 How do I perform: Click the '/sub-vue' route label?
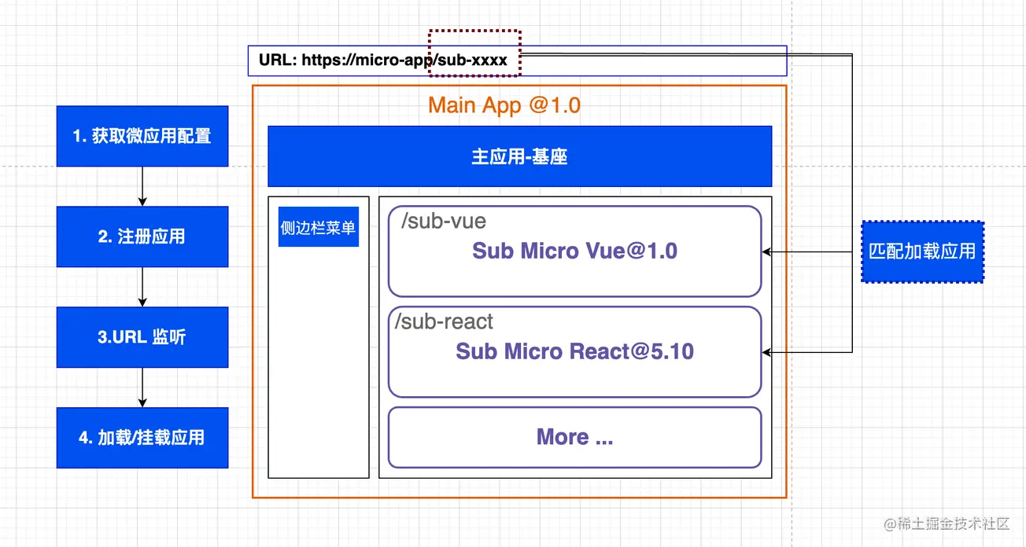pyautogui.click(x=444, y=222)
